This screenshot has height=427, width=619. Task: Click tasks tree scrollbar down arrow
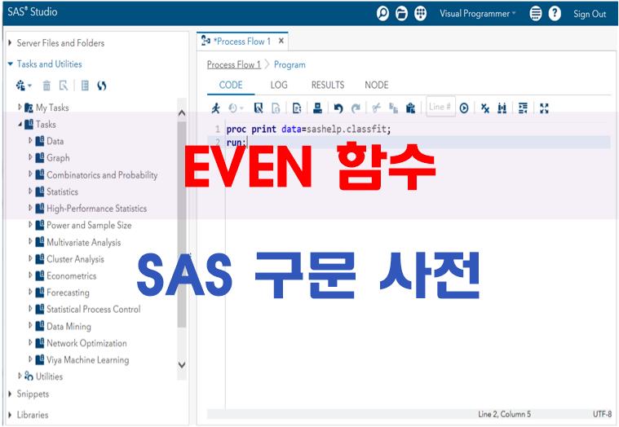coord(182,365)
